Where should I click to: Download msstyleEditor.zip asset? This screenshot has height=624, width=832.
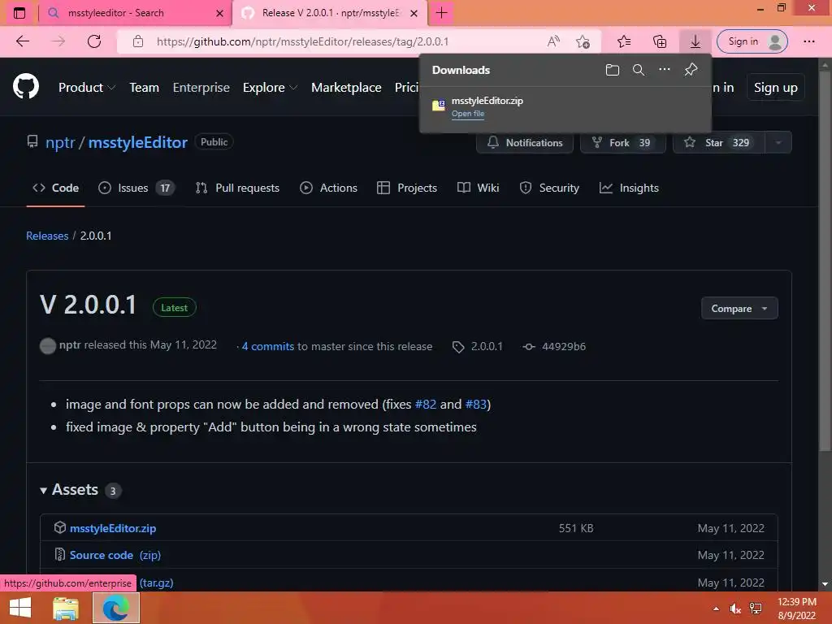tap(113, 528)
